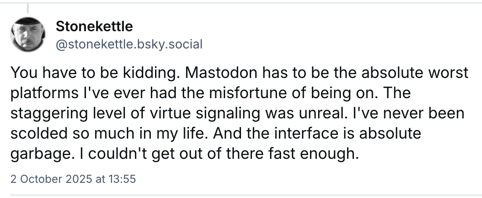482x198 pixels.
Task: Click Stonekettle's profile avatar photo
Action: 27,35
